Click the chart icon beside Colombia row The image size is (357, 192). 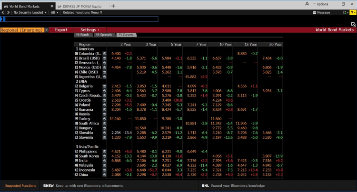click(x=105, y=54)
